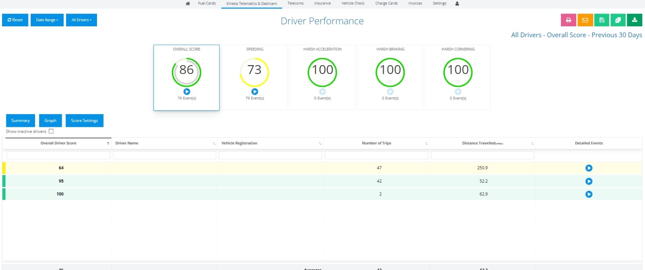Click distance value '250.9'
Screen dimensions: 645x270
click(x=483, y=168)
